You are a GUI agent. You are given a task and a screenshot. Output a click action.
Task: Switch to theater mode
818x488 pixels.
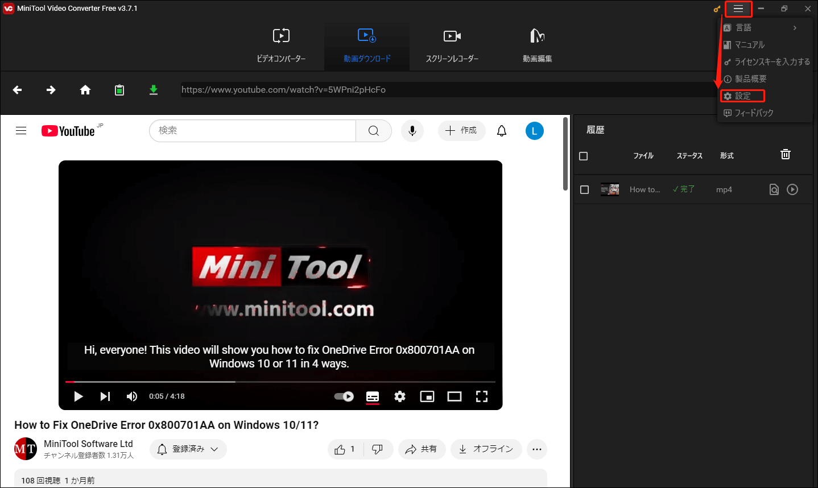(455, 396)
